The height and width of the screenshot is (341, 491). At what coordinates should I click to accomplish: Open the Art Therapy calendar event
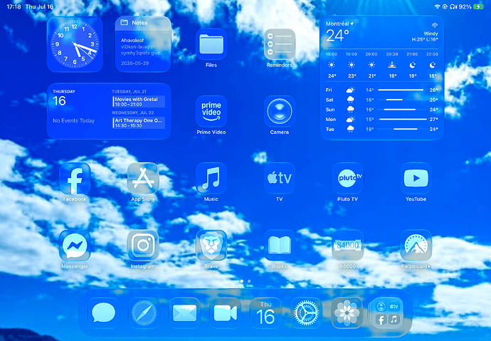[x=139, y=122]
